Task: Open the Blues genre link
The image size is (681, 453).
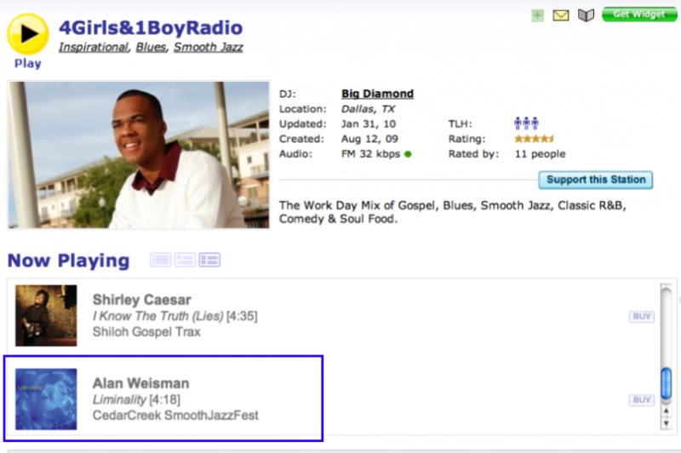Action: pos(151,47)
